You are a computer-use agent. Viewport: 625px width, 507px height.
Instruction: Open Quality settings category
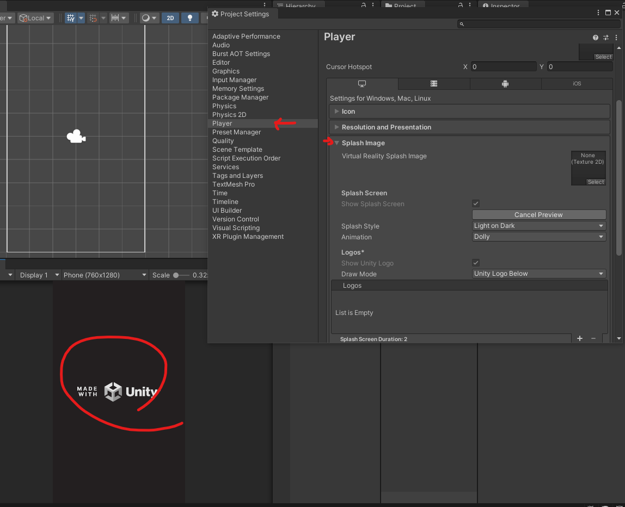tap(223, 141)
